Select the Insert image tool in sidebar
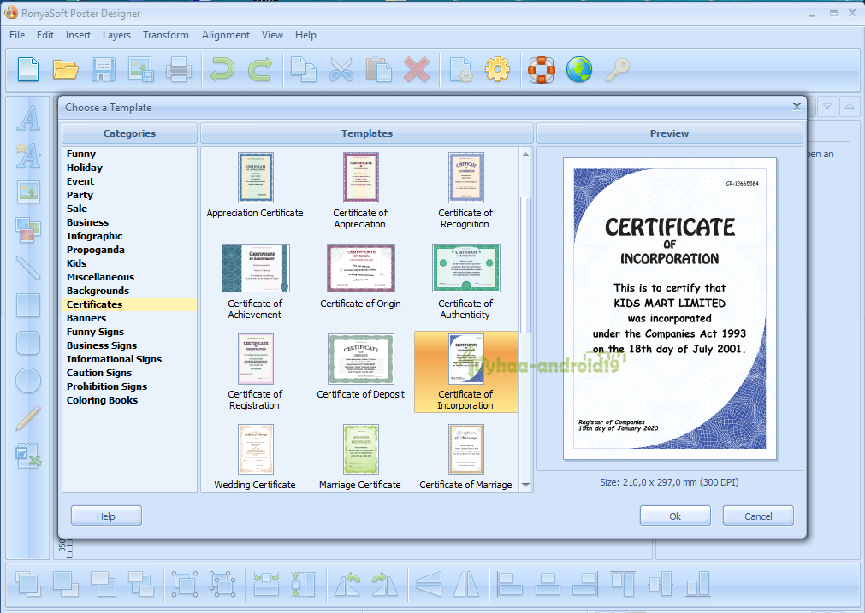Screen dimensions: 865x613 tap(28, 192)
